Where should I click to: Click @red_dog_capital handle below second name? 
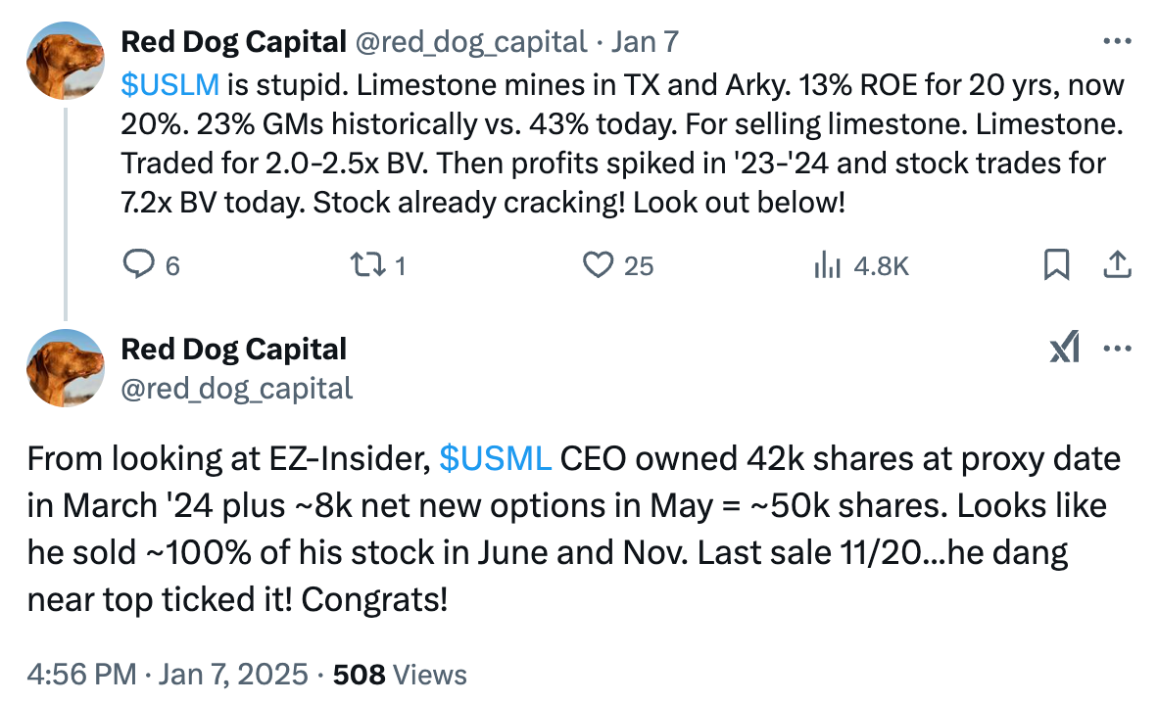(237, 389)
